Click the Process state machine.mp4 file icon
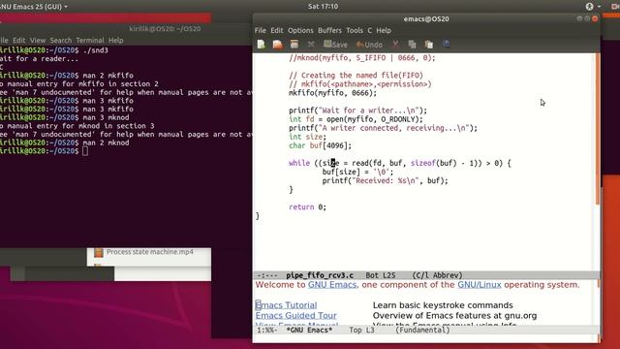The width and height of the screenshot is (620, 349). click(x=99, y=252)
